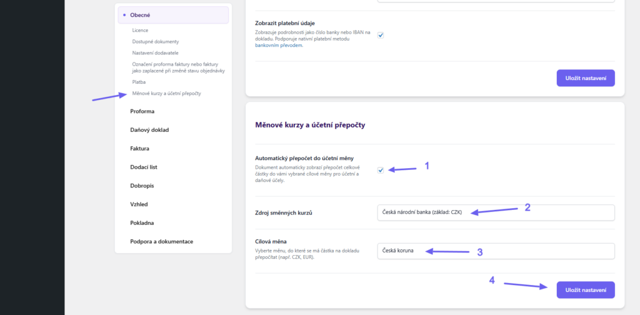This screenshot has width=640, height=315.
Task: Open the Dobropis settings section
Action: click(142, 186)
